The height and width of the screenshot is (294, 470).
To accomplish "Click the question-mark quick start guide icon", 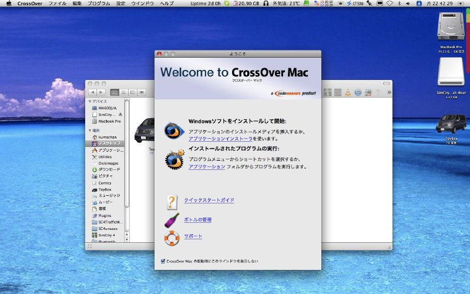I will coord(172,202).
